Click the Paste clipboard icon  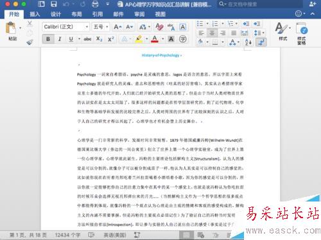tap(11, 28)
